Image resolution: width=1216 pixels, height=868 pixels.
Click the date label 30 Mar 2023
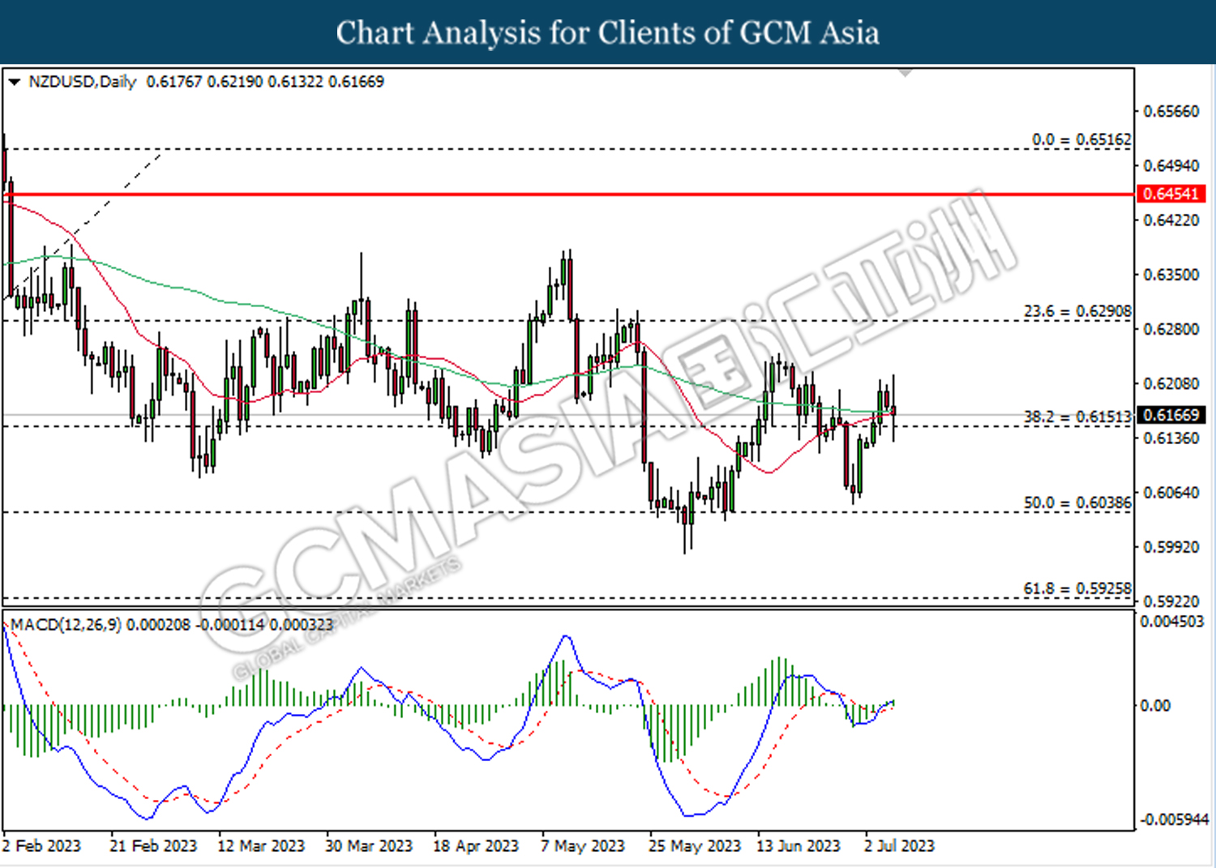point(369,846)
